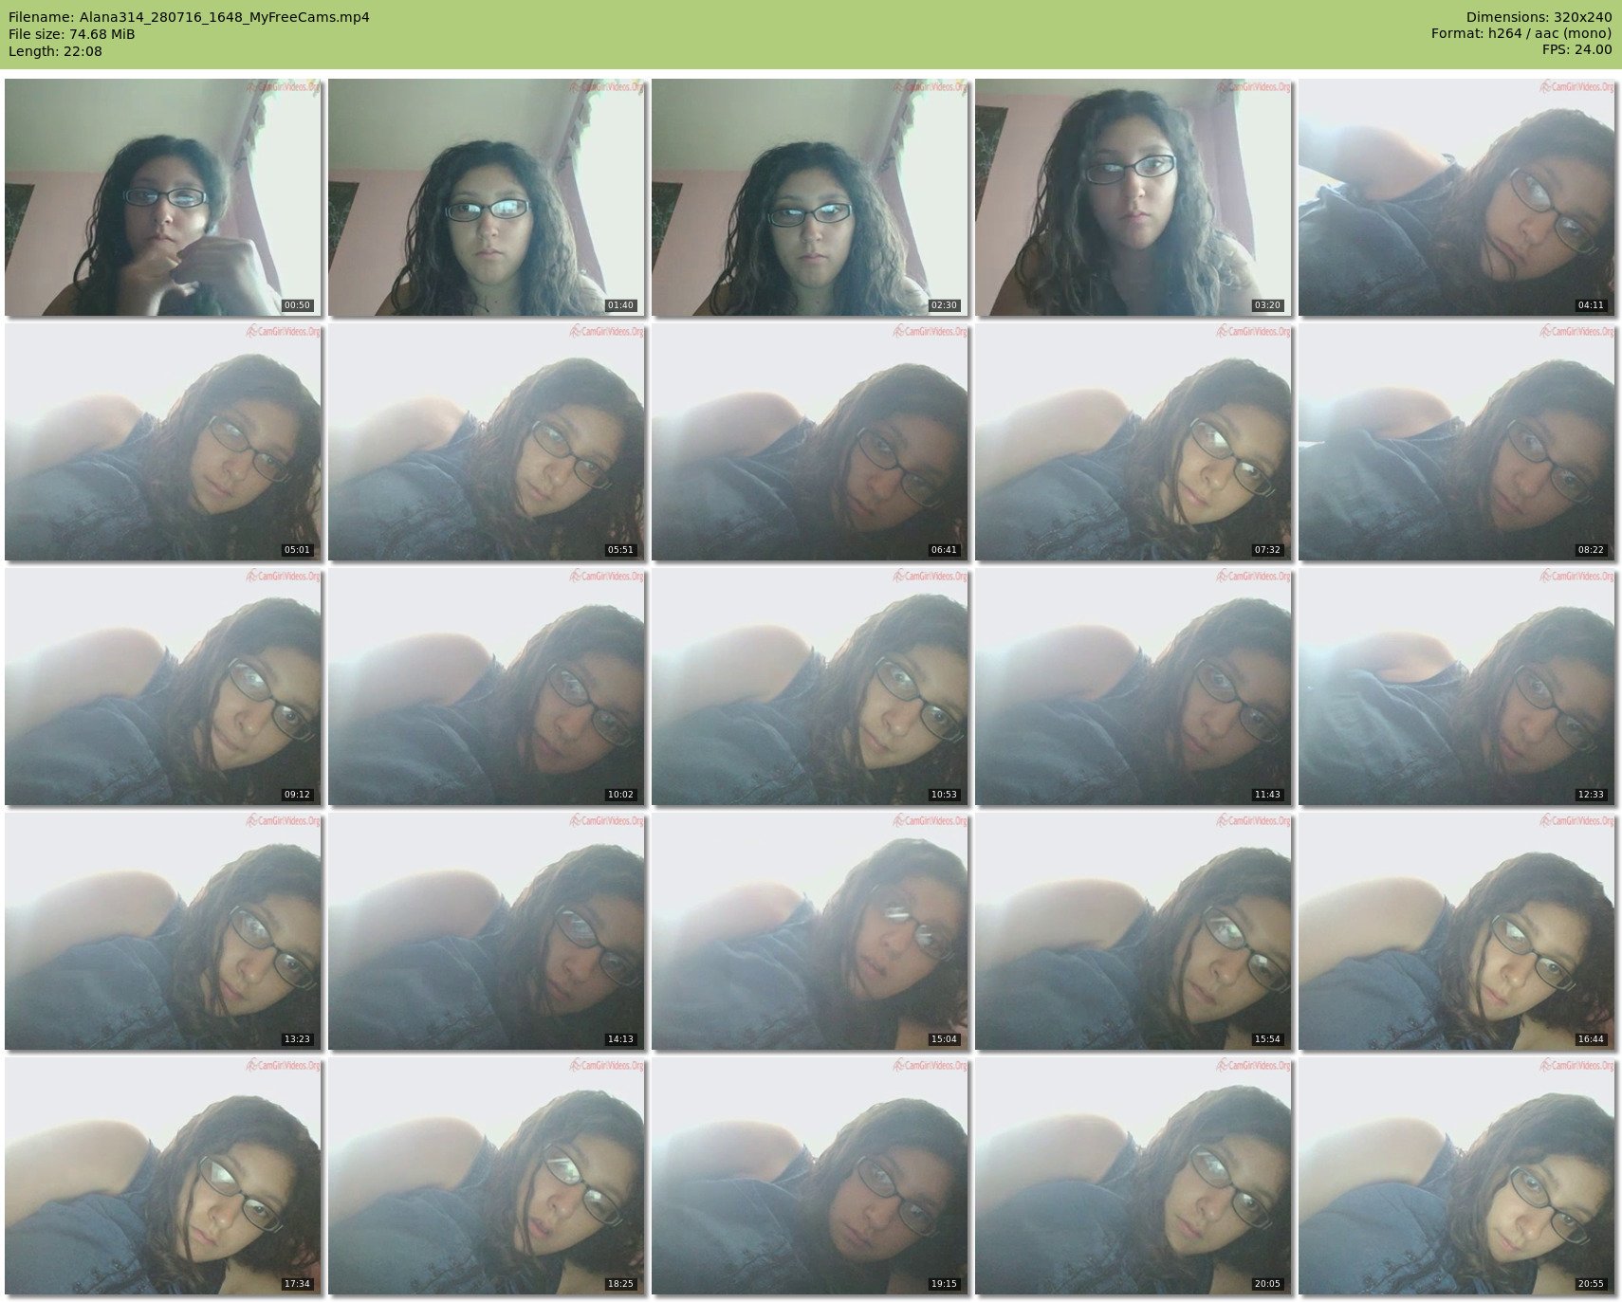Open the frame marked 17:34
Image resolution: width=1622 pixels, height=1302 pixels.
click(x=163, y=1176)
